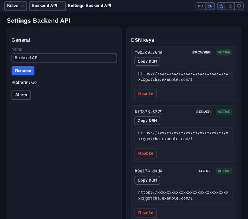Open the Alerts settings

[21, 95]
